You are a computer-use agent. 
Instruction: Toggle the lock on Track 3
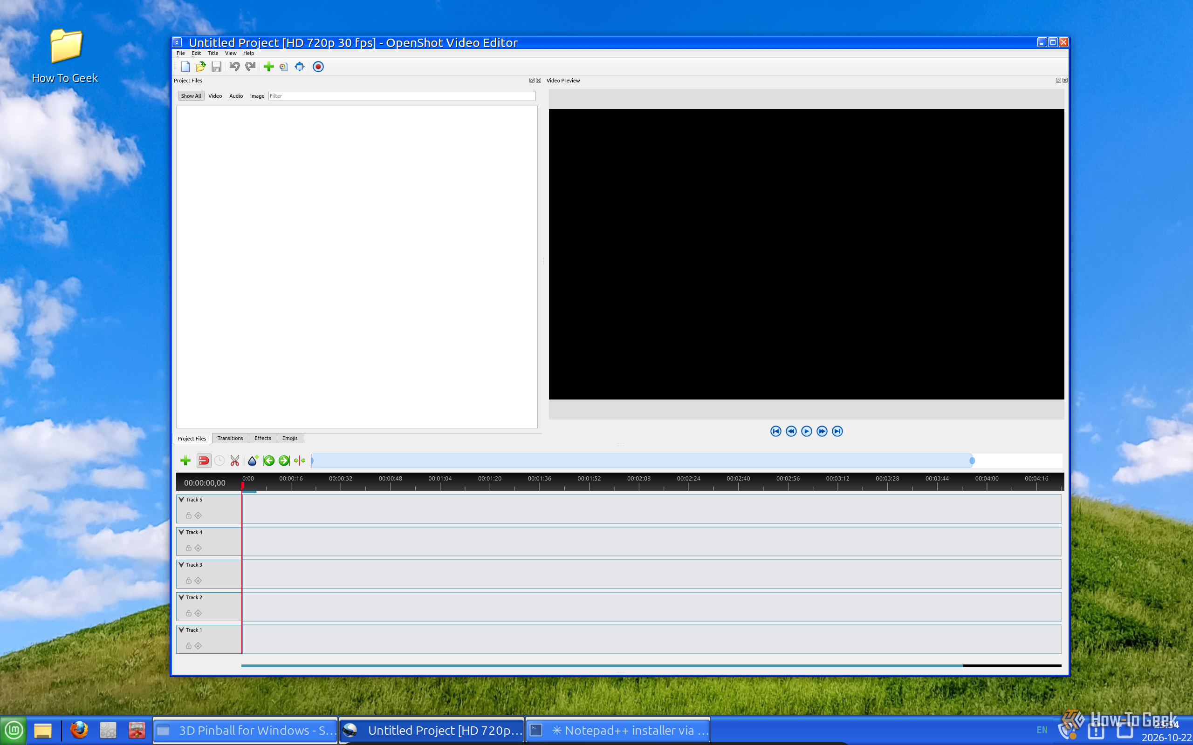(x=189, y=581)
